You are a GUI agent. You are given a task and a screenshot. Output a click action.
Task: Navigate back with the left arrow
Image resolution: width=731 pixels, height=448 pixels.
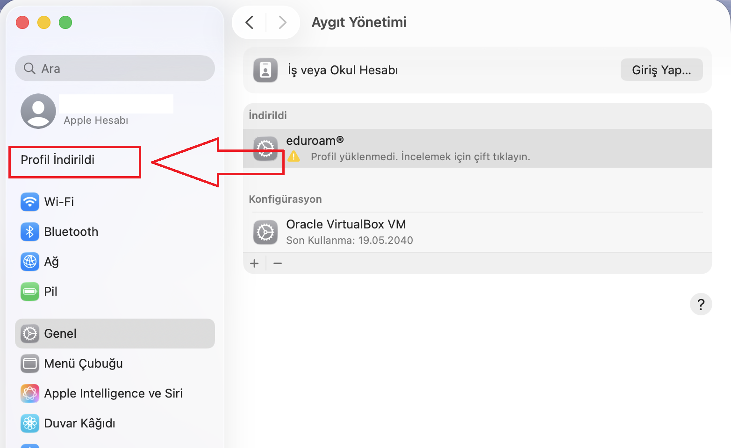[249, 22]
